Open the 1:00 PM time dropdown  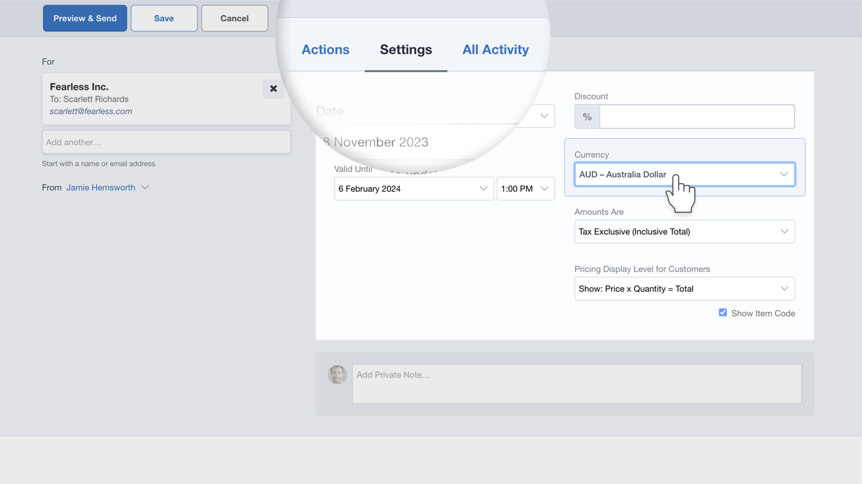[526, 189]
